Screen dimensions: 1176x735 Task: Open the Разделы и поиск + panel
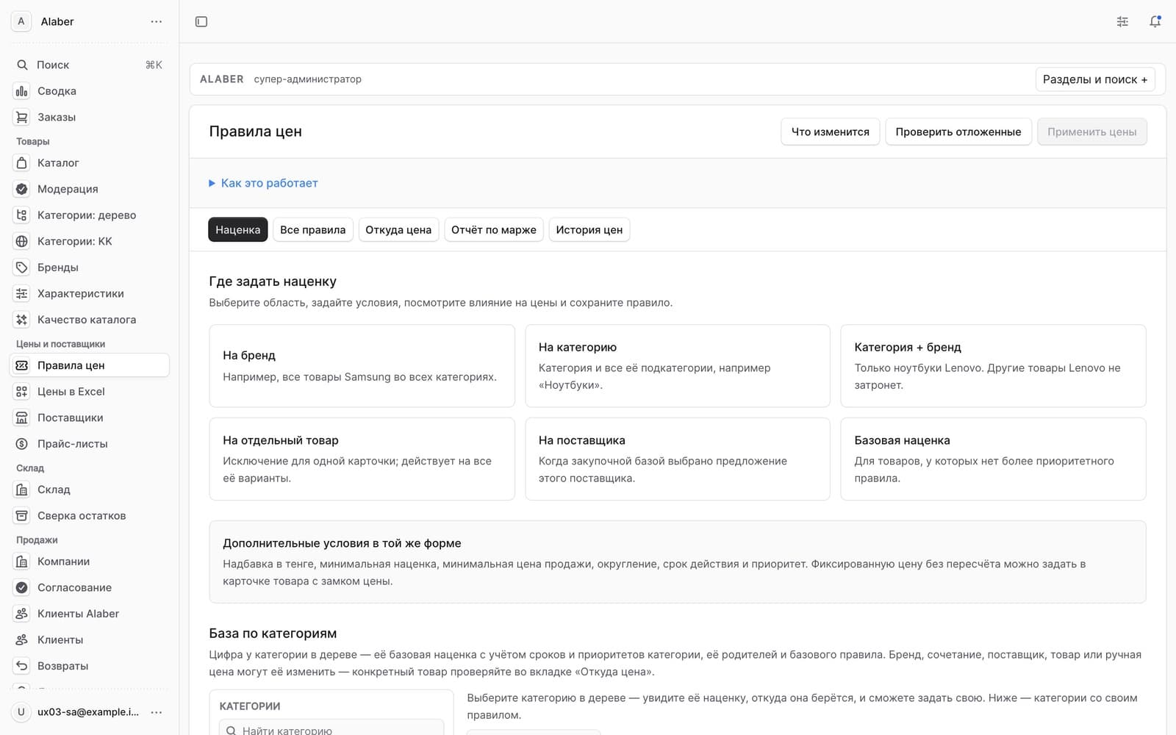[1095, 79]
